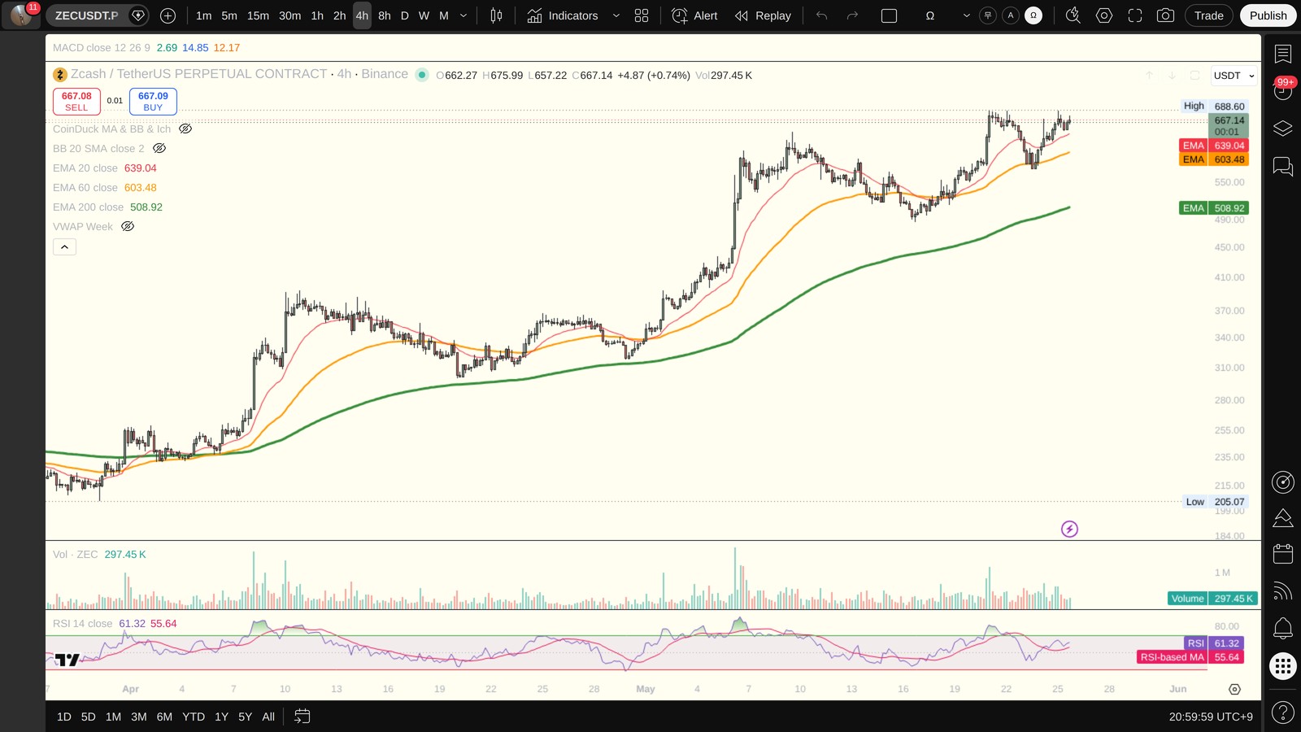Redo the last chart action
The height and width of the screenshot is (732, 1301).
tap(852, 15)
